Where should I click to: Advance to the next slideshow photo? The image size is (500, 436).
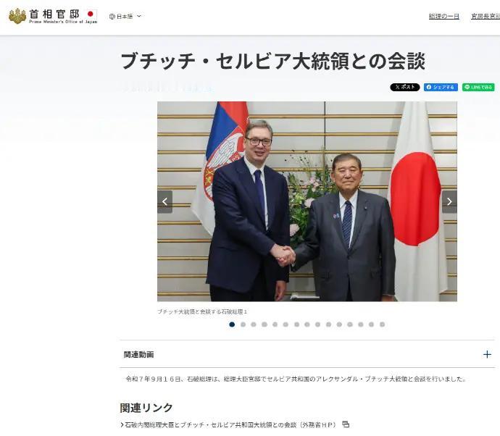449,202
